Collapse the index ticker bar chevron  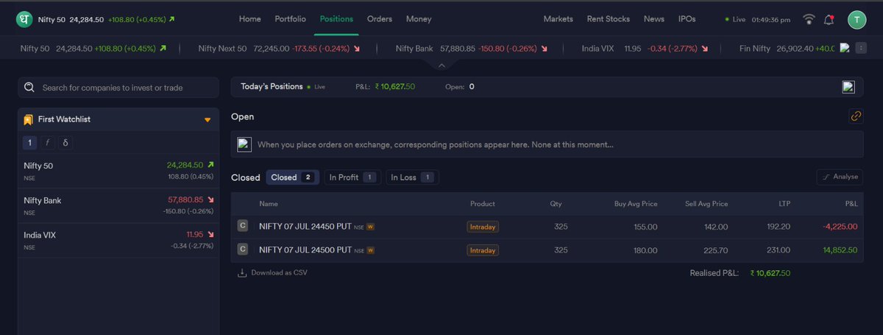pyautogui.click(x=441, y=65)
